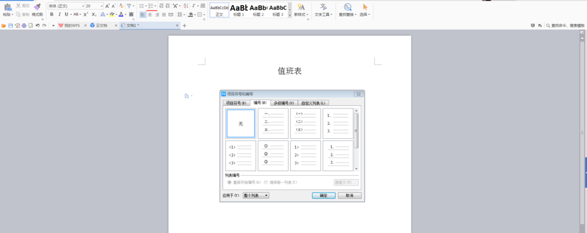Close the 文档1 tab
587x233 pixels.
pos(177,25)
